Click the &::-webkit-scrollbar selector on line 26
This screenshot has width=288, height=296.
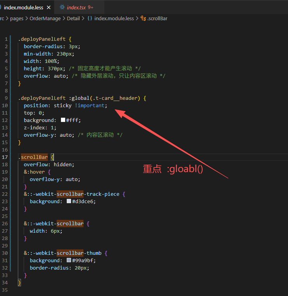point(54,223)
